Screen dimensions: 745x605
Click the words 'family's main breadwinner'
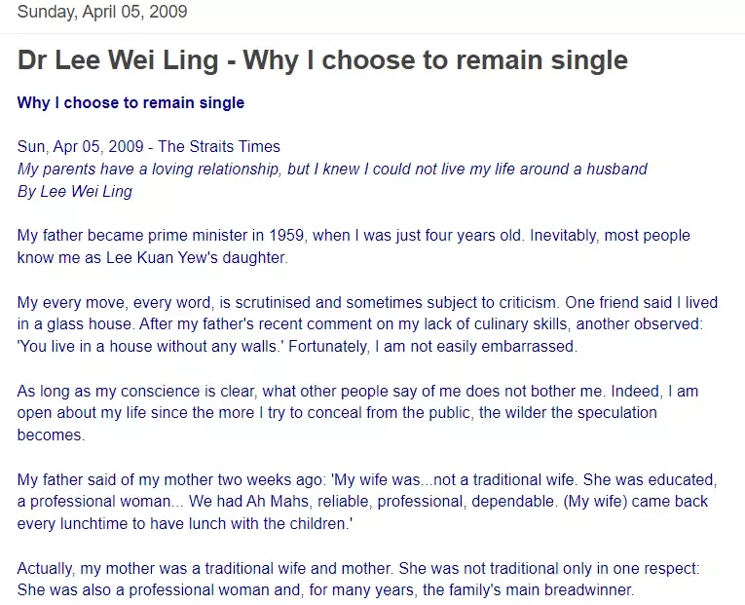(529, 589)
